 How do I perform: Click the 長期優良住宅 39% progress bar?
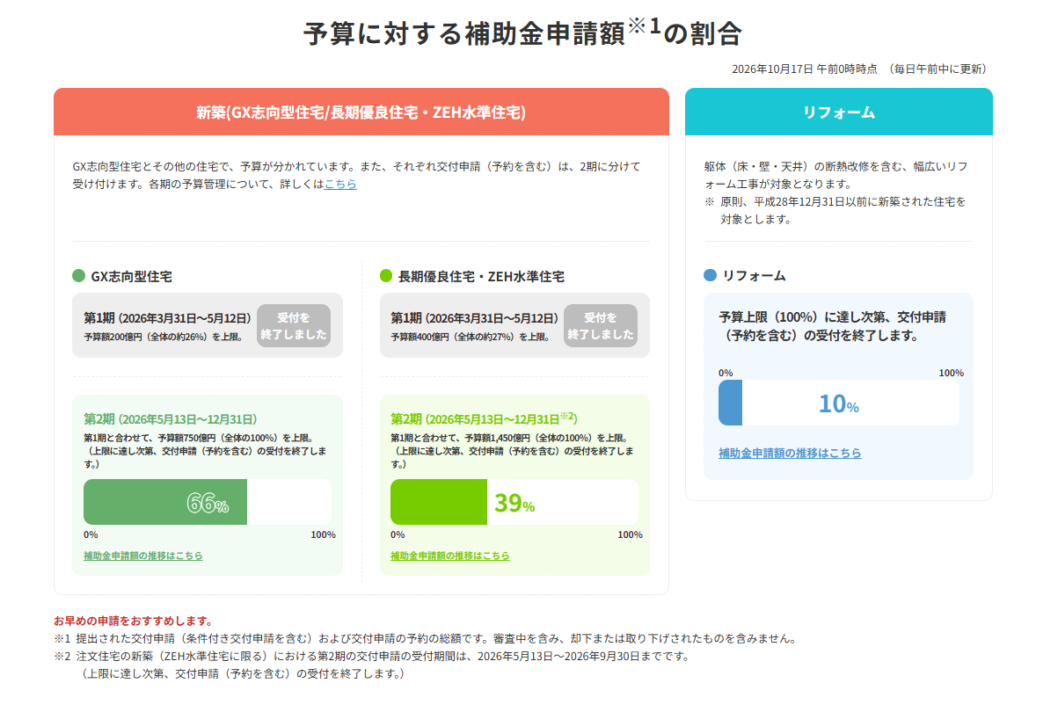coord(514,502)
